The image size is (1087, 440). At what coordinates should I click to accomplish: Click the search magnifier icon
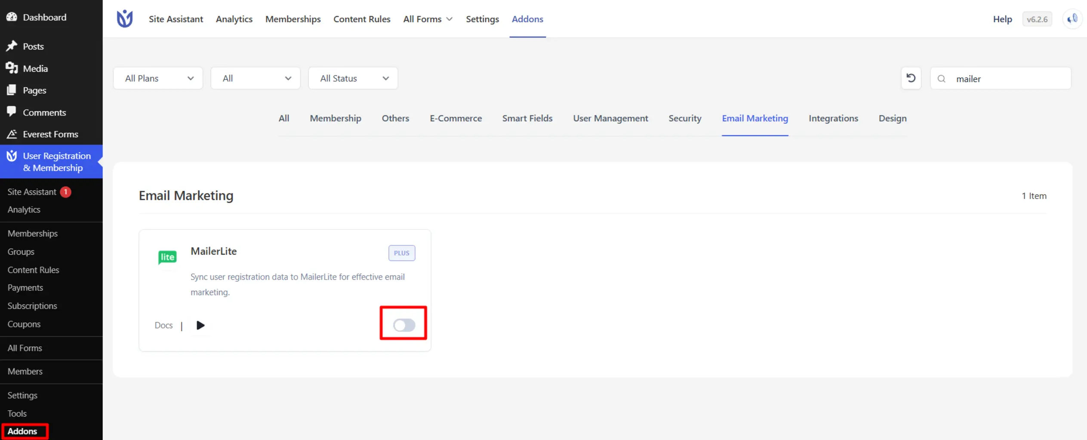click(x=942, y=79)
